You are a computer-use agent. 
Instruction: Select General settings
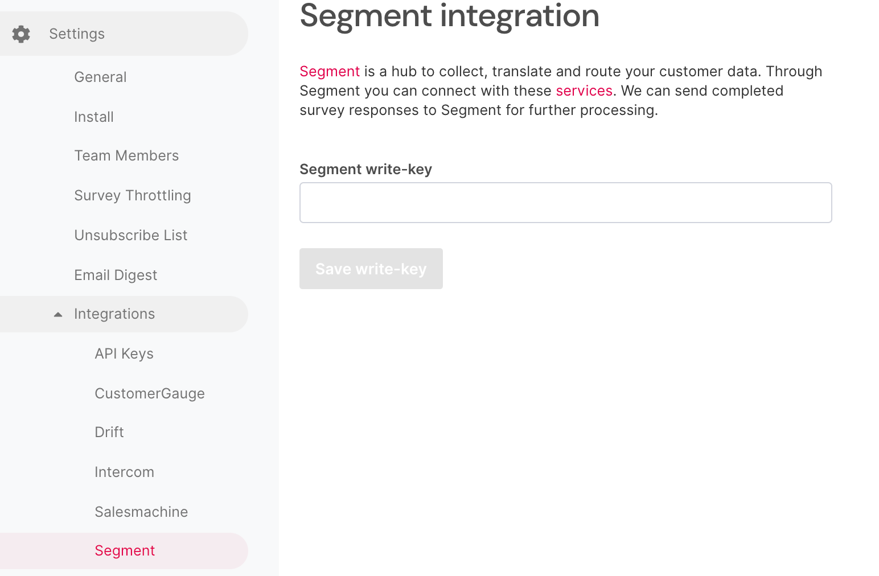(100, 77)
